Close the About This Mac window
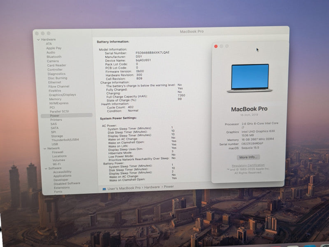 [216, 46]
